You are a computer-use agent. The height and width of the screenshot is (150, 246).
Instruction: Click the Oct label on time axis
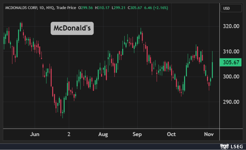pyautogui.click(x=171, y=134)
